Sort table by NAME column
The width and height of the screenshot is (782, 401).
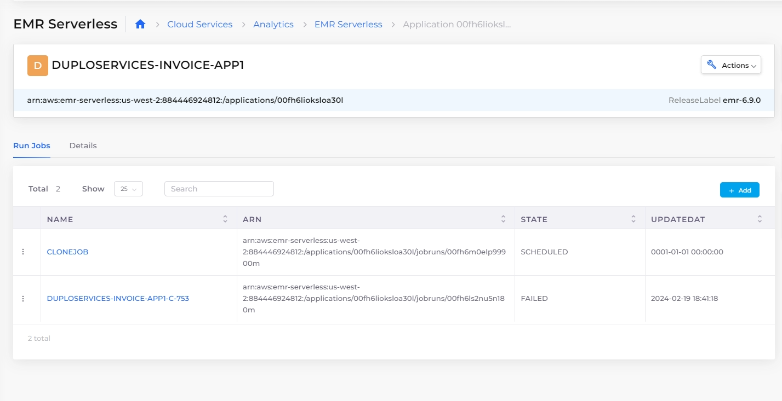225,219
